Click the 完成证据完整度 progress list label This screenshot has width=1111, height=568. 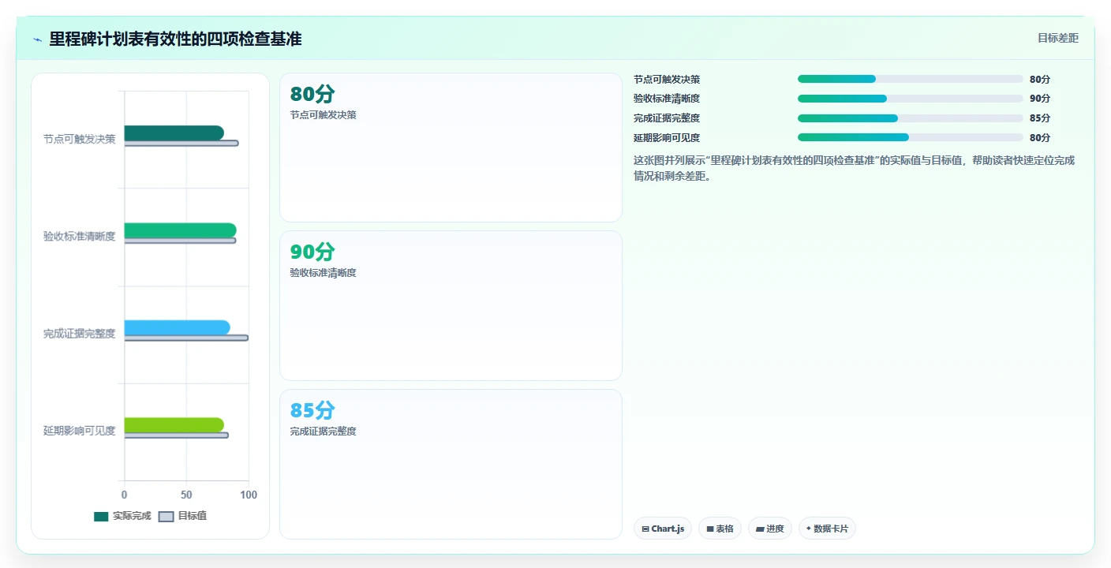(x=667, y=118)
